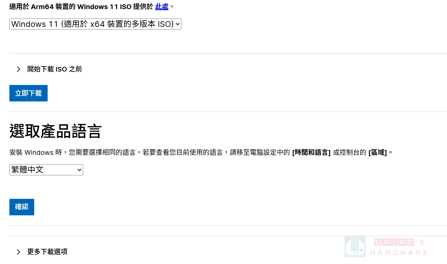The image size is (447, 264).
Task: Click the 開始下載 ISO 之前 label text
Action: pyautogui.click(x=55, y=69)
